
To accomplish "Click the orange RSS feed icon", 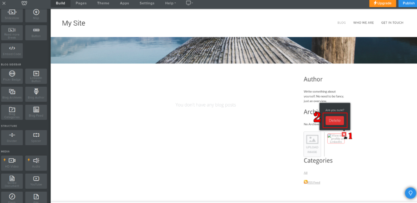I will tap(305, 182).
